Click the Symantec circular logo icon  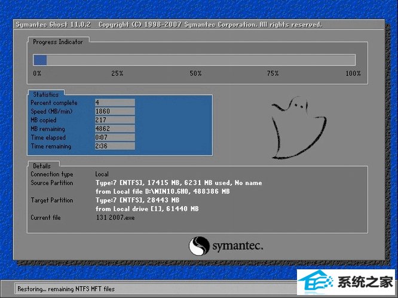click(x=199, y=245)
